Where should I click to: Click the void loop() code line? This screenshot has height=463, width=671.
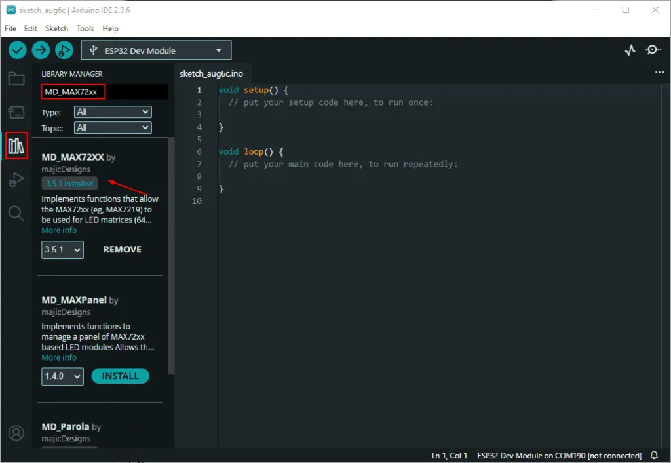point(251,151)
